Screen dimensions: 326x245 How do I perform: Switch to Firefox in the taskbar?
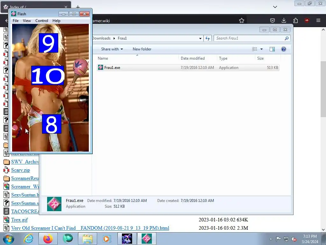point(48,239)
